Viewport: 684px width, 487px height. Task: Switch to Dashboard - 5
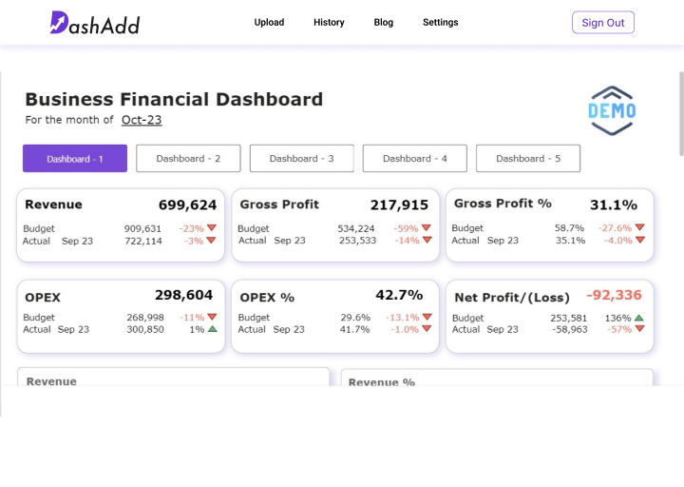[x=528, y=159]
